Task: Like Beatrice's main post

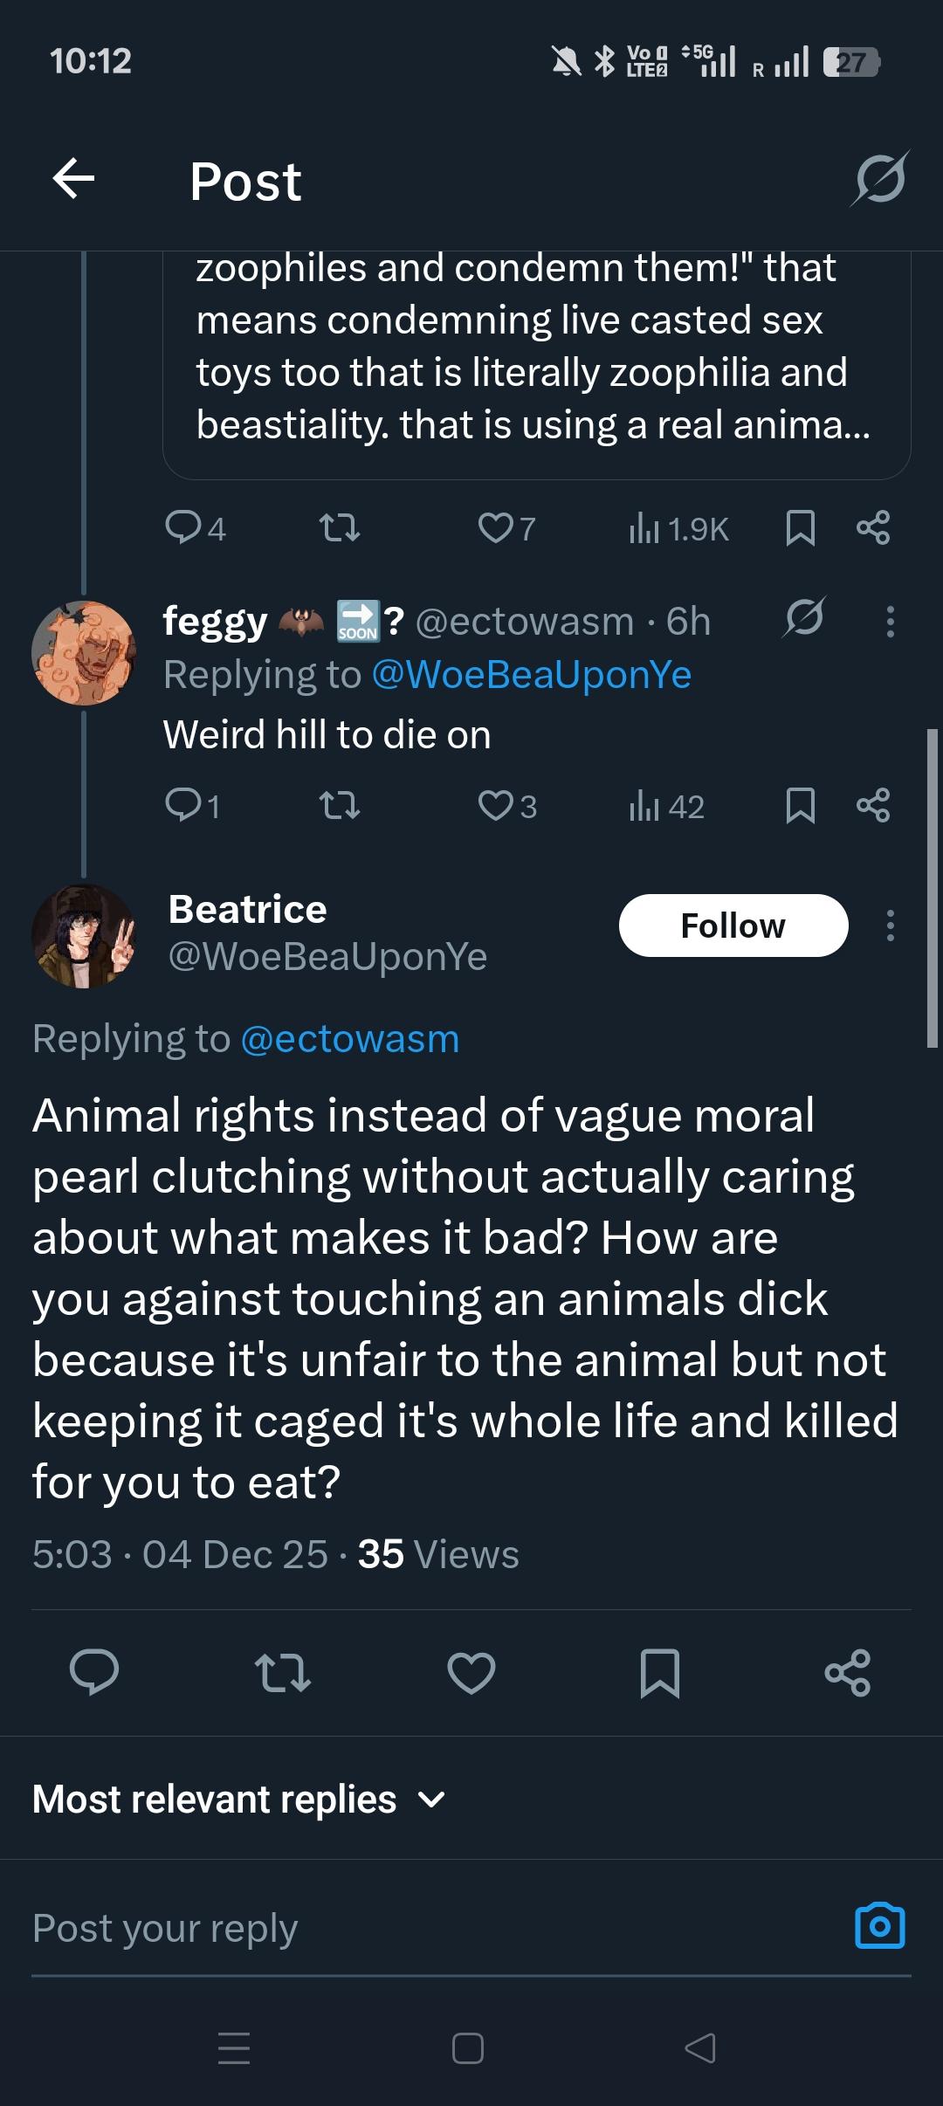Action: [471, 1673]
